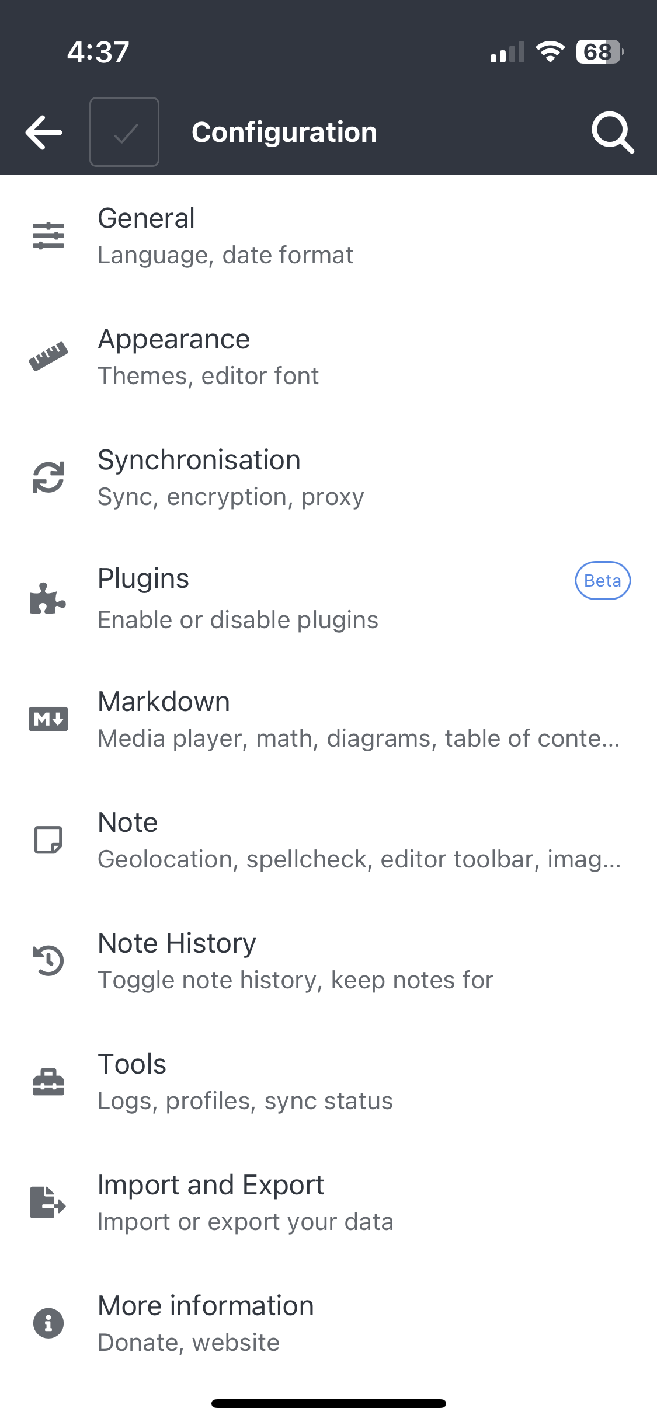Tap the Note History clock icon
The width and height of the screenshot is (657, 1422).
click(48, 961)
